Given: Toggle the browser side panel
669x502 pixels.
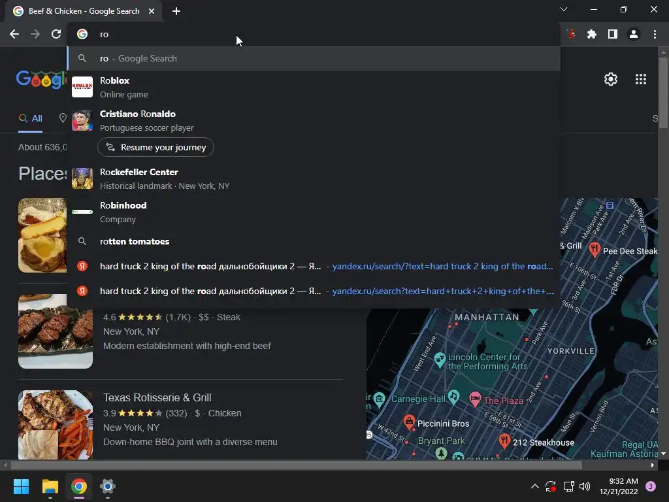Looking at the screenshot, I should [x=613, y=34].
